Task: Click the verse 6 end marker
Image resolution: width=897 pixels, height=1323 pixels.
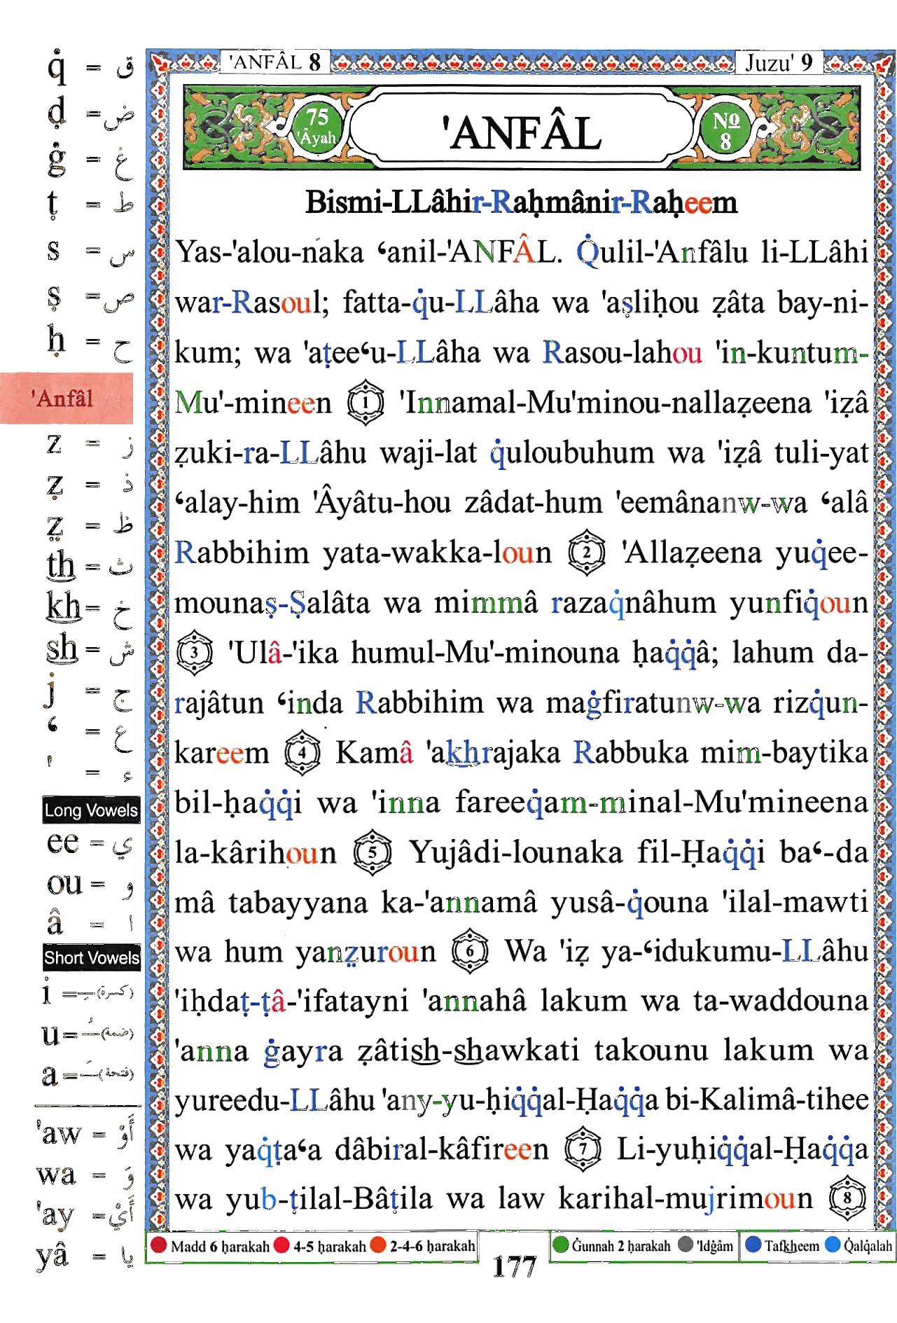Action: tap(470, 951)
